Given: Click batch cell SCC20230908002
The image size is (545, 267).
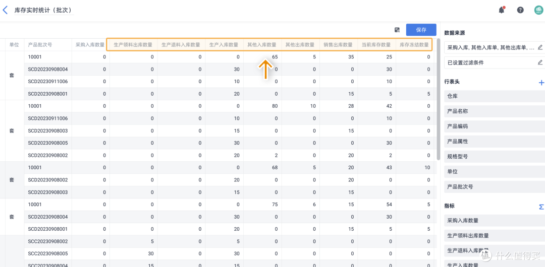Looking at the screenshot, I should [48, 241].
